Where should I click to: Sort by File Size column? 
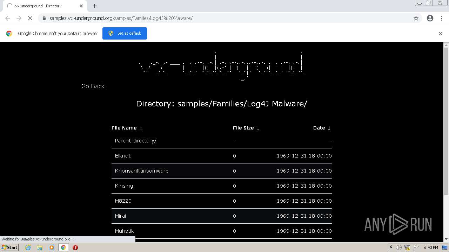pos(246,128)
